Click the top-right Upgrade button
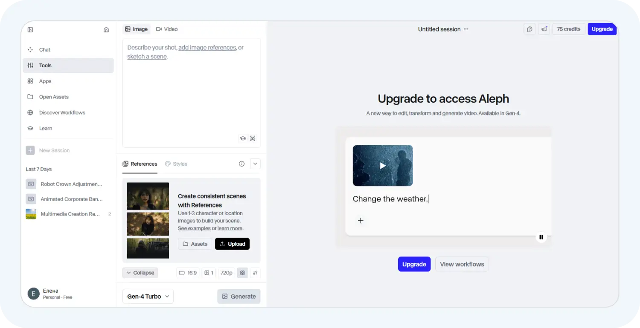Image resolution: width=640 pixels, height=328 pixels. coord(602,29)
